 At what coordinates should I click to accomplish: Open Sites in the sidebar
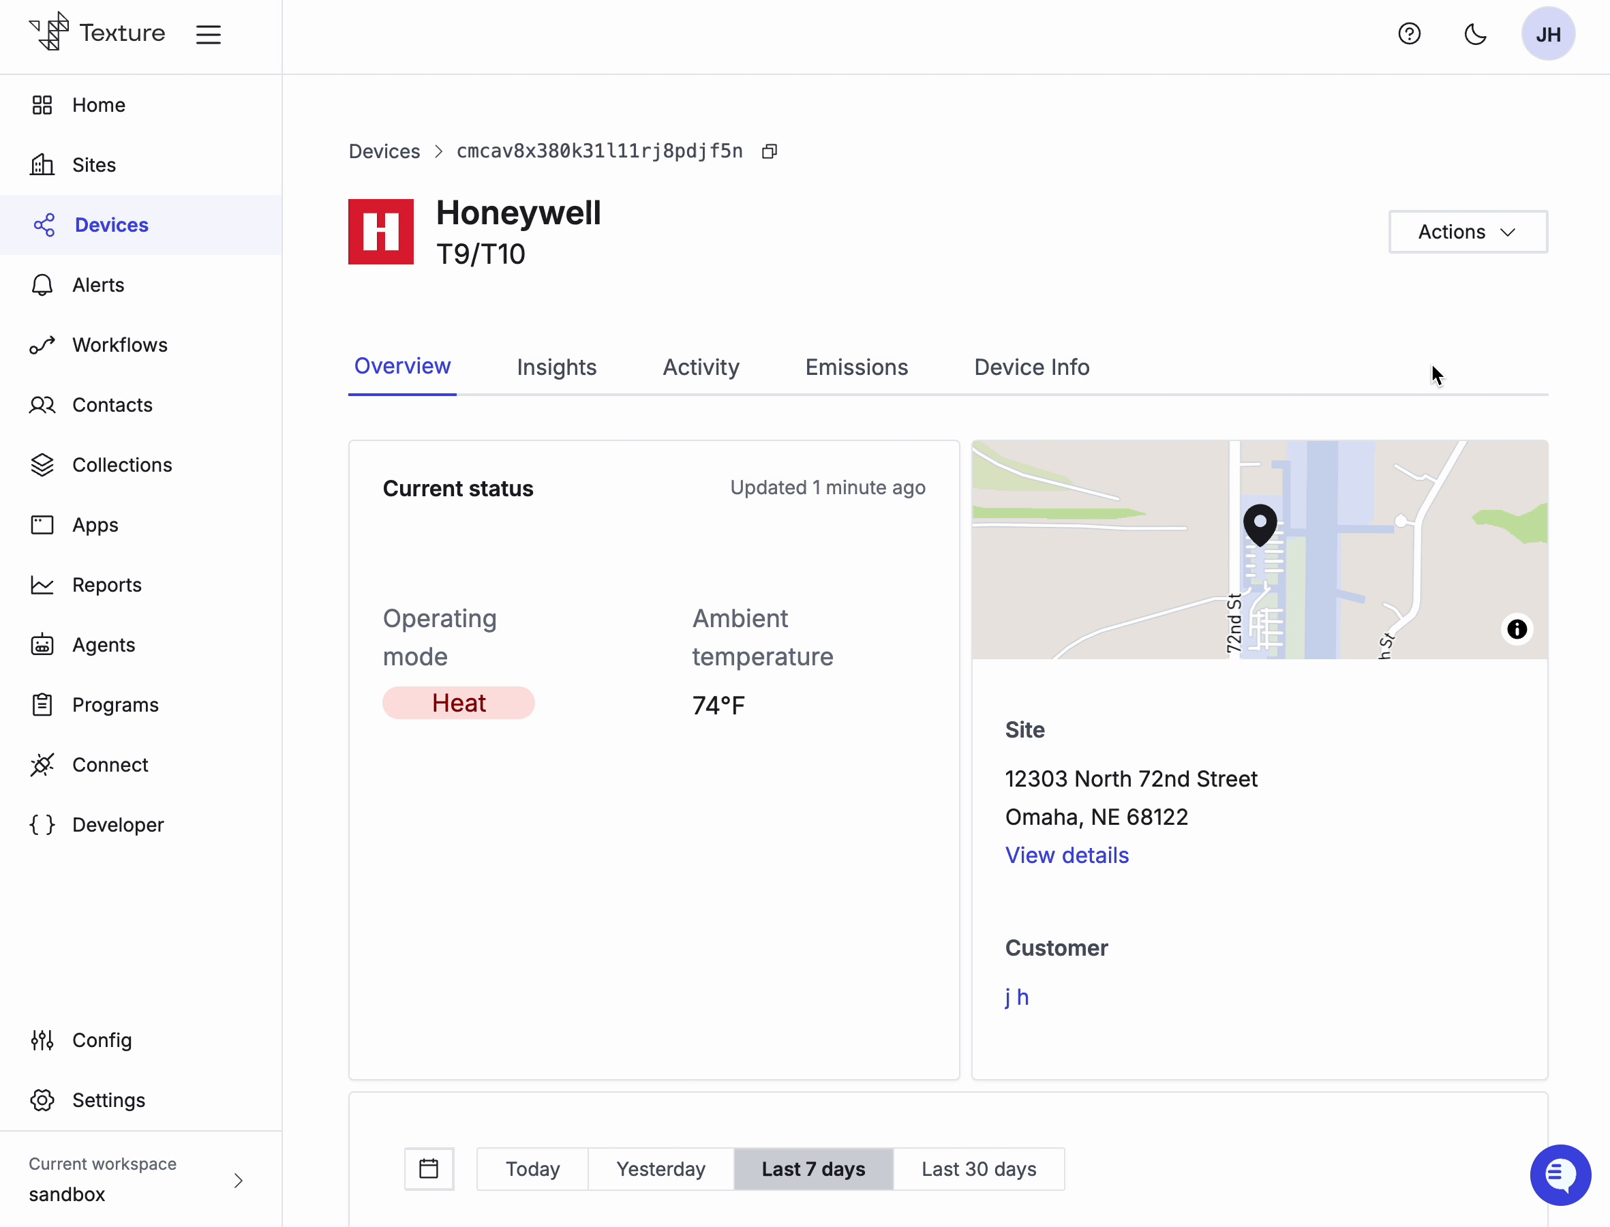(141, 165)
